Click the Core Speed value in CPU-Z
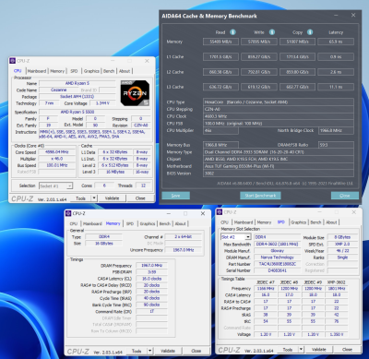 click(x=56, y=152)
